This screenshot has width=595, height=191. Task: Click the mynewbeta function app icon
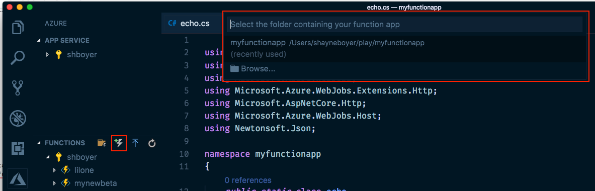(x=66, y=183)
